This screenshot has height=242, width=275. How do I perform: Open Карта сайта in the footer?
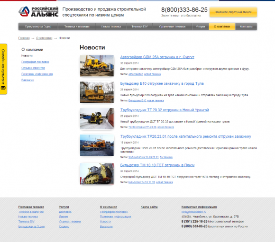tap(149, 207)
